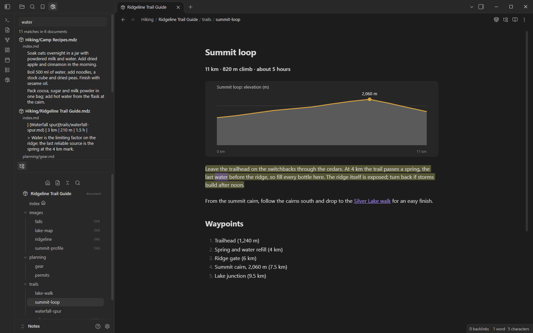Open the bookmarks panel

[x=43, y=7]
